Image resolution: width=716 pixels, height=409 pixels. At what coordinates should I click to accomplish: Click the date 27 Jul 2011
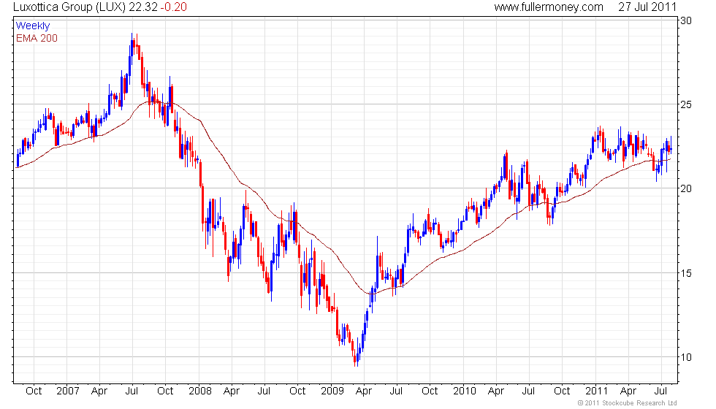tap(647, 7)
